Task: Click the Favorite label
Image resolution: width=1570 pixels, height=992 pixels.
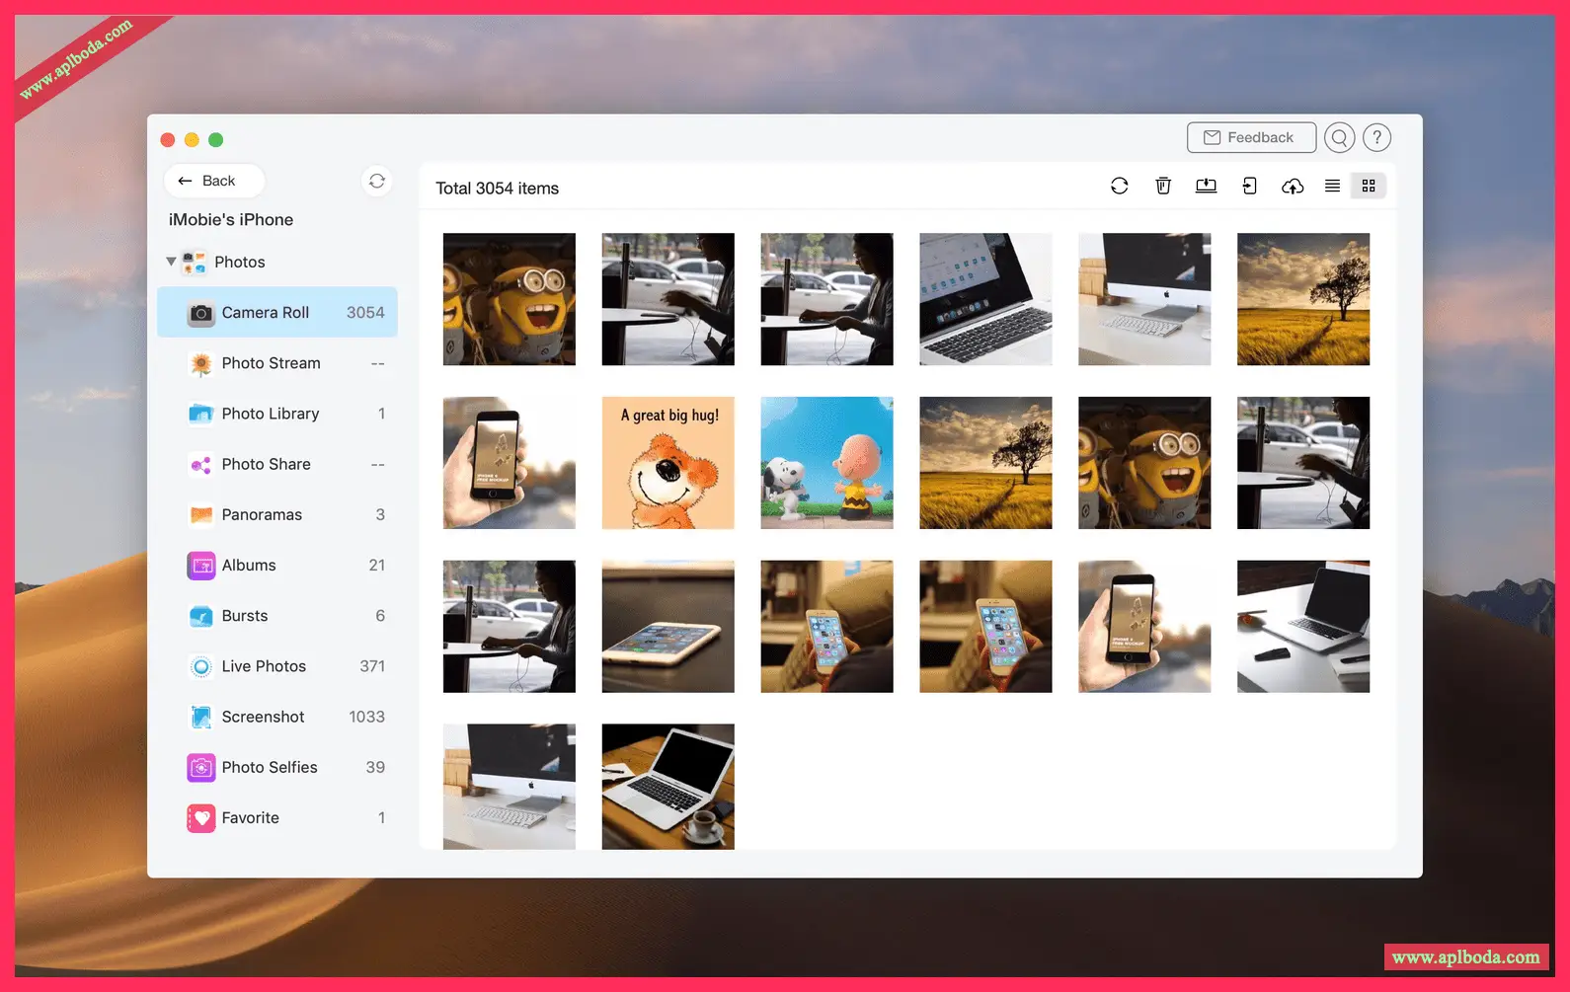Action: [x=251, y=817]
